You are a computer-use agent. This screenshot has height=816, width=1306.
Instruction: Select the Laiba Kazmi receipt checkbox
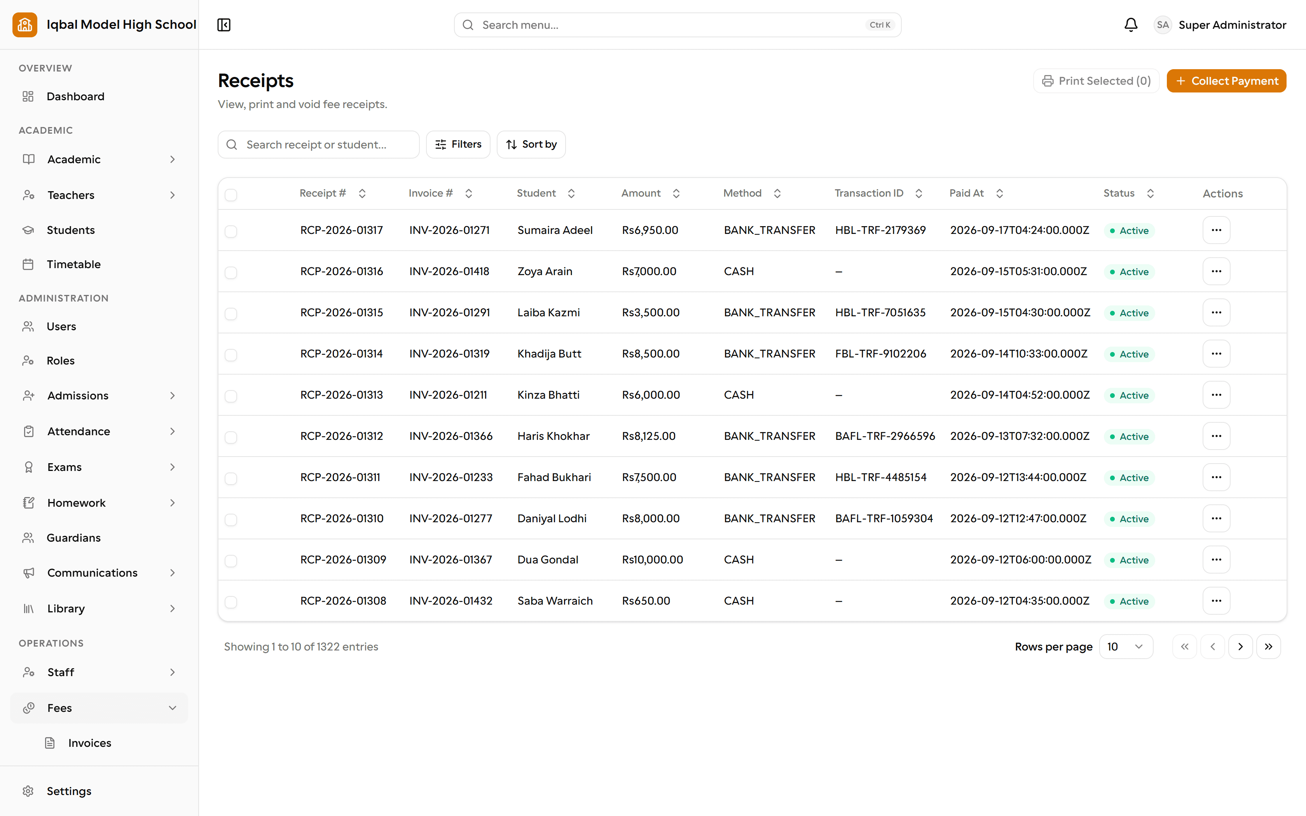[x=231, y=314]
